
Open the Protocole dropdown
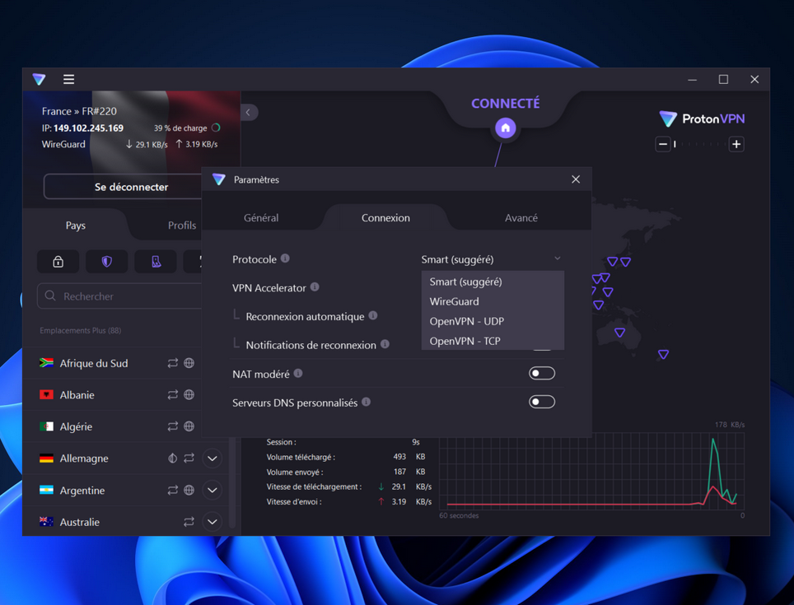tap(492, 259)
